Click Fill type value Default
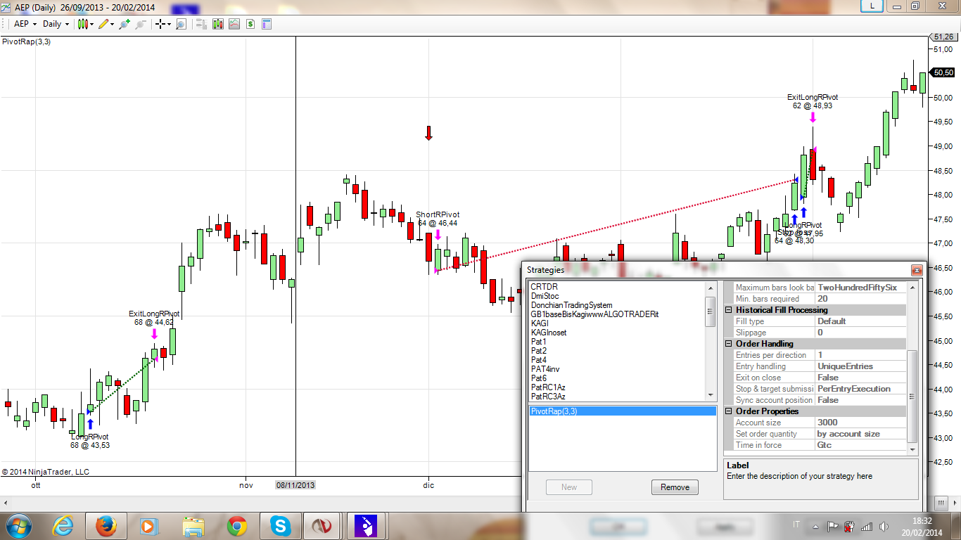 tap(860, 321)
